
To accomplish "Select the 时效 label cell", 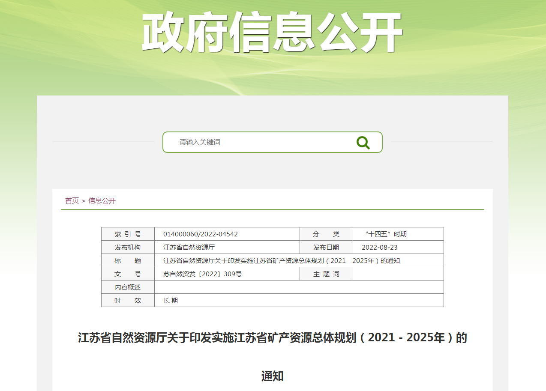I will [128, 301].
